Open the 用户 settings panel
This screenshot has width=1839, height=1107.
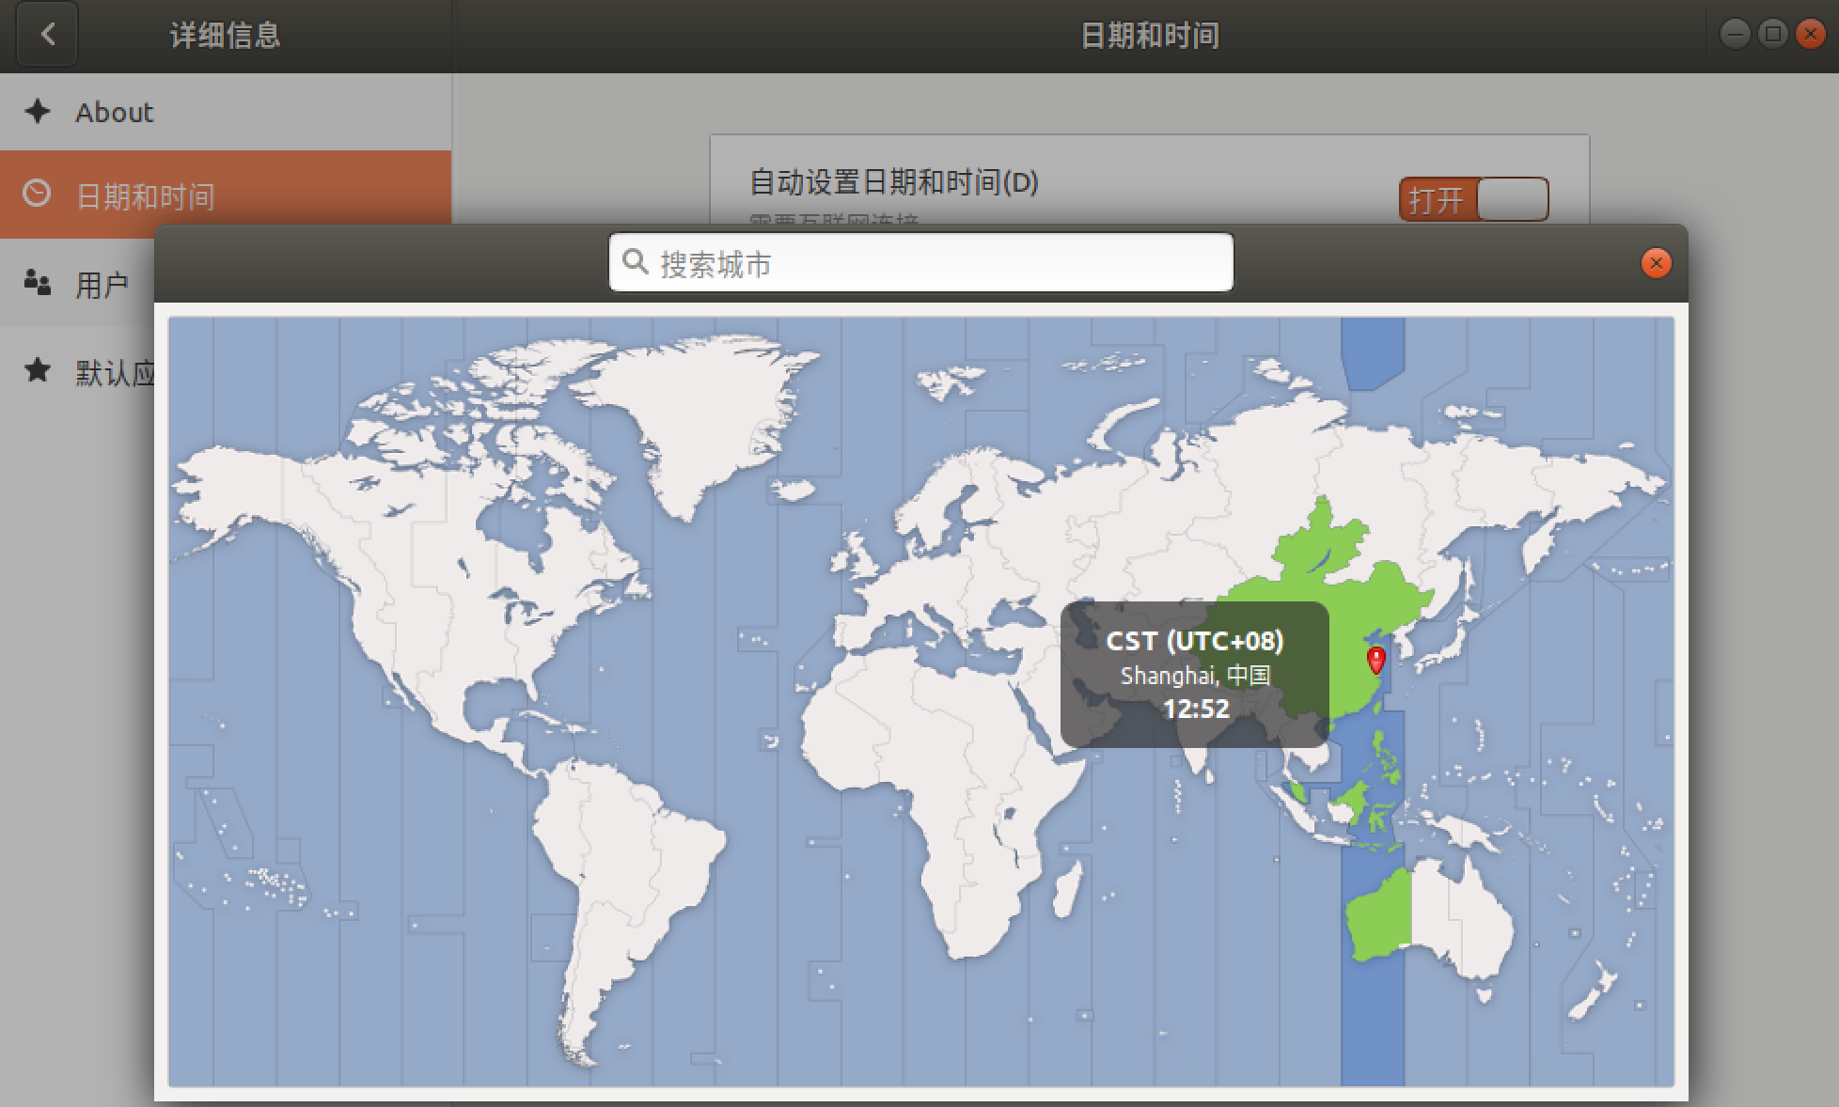102,284
